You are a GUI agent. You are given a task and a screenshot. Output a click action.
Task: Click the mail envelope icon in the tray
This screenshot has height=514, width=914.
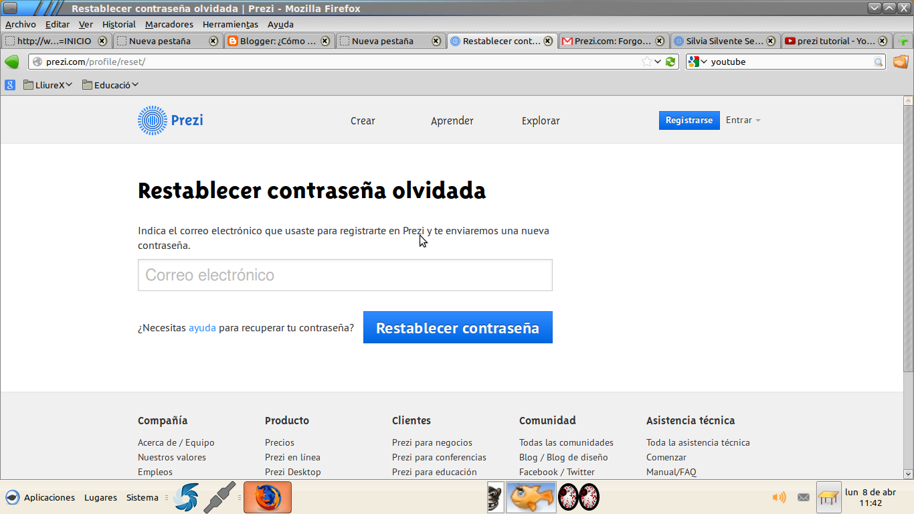click(x=804, y=497)
